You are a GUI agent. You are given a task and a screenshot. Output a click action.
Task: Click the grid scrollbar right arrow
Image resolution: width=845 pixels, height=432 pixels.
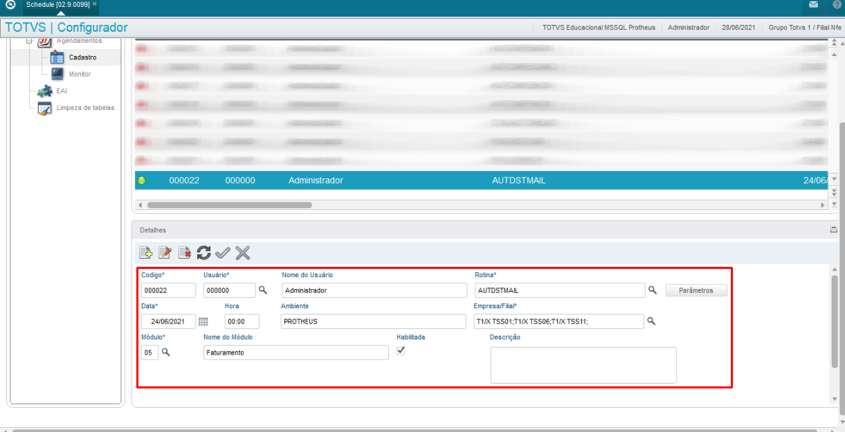tap(823, 205)
